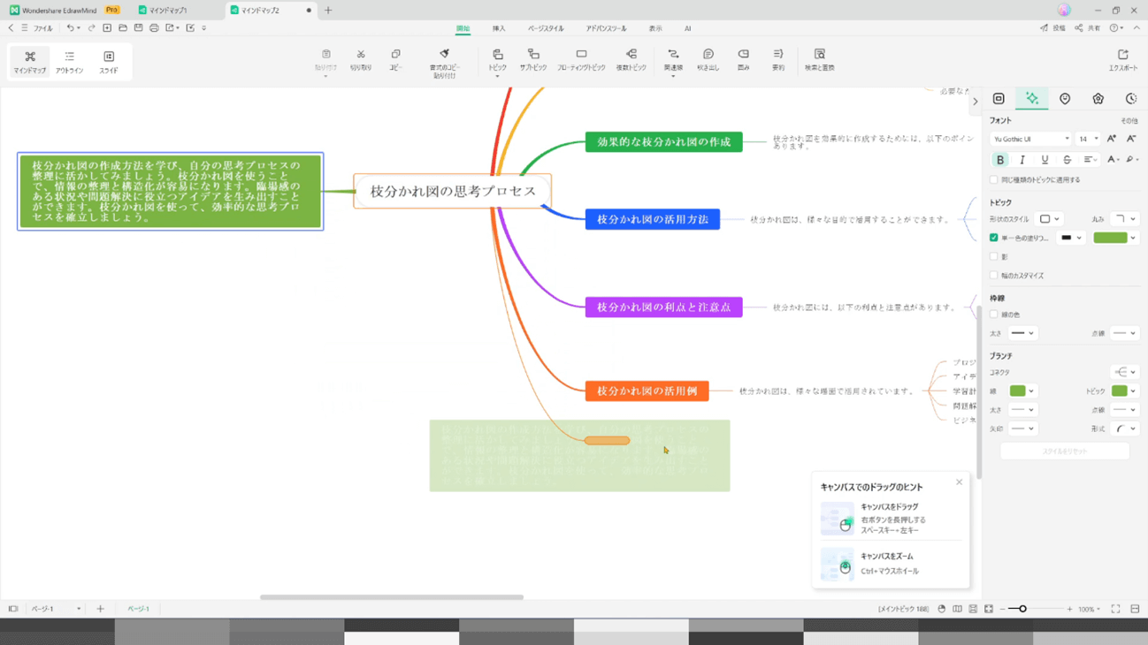1148x645 pixels.
Task: Open the green fill color swatch
Action: (1115, 238)
